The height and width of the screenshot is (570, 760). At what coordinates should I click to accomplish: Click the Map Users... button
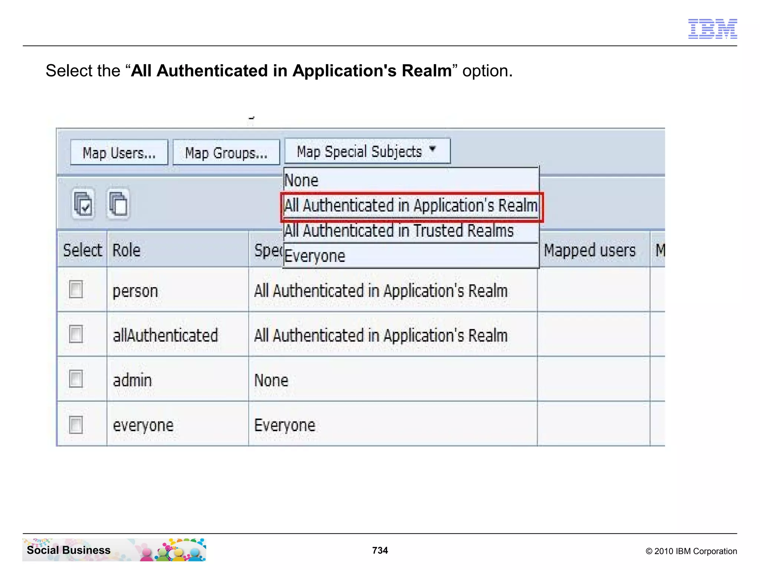coord(119,153)
